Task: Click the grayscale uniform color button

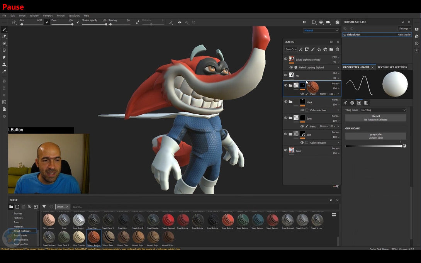Action: [376, 136]
